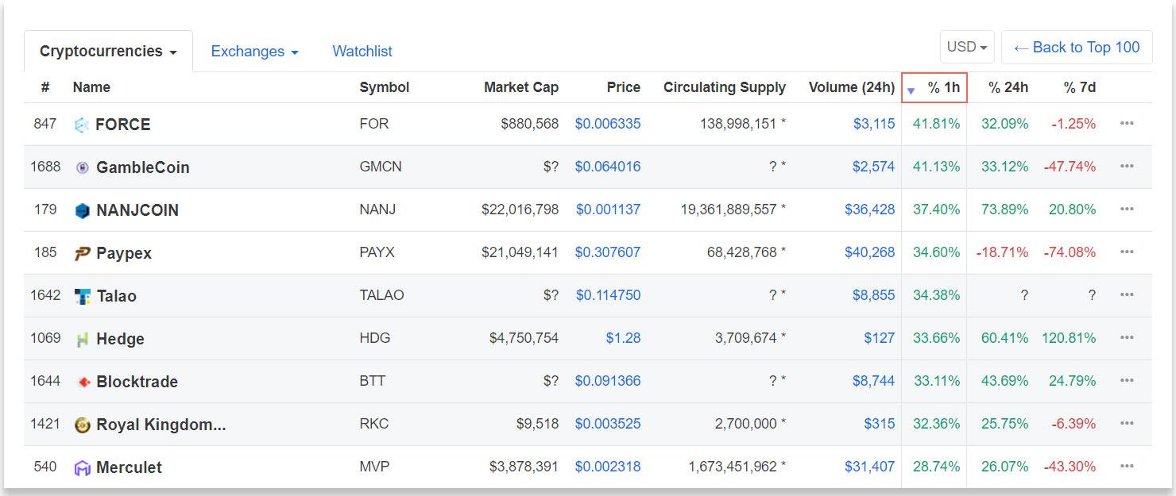Open the USD currency selector
Viewport: 1176px width, 496px height.
pos(967,48)
